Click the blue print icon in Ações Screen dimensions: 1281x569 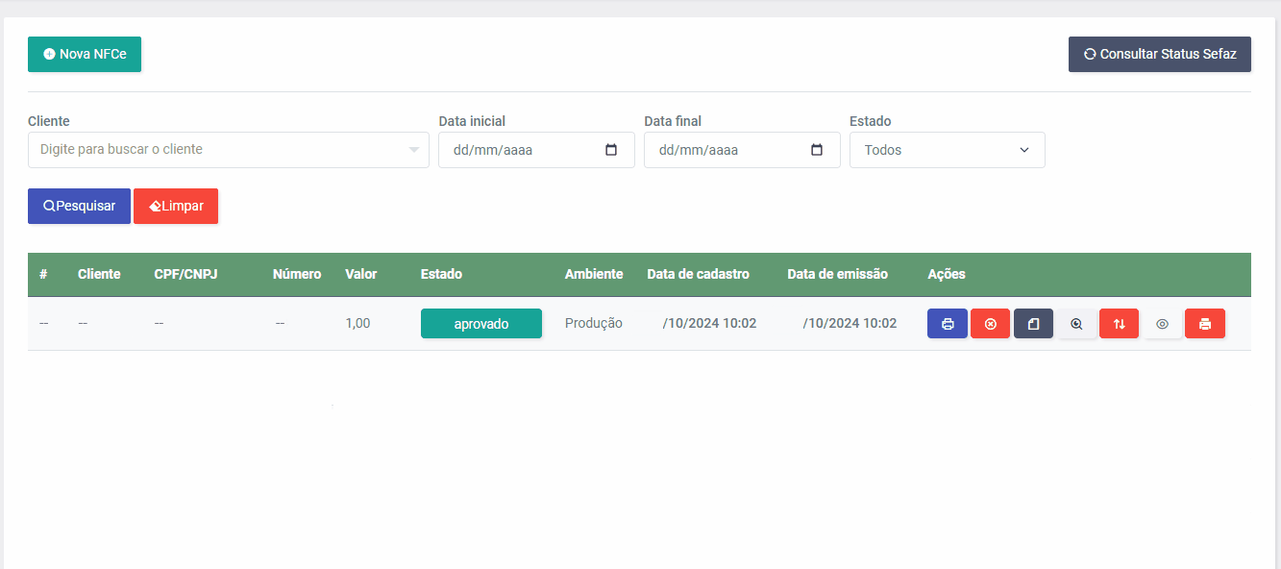[x=947, y=324]
